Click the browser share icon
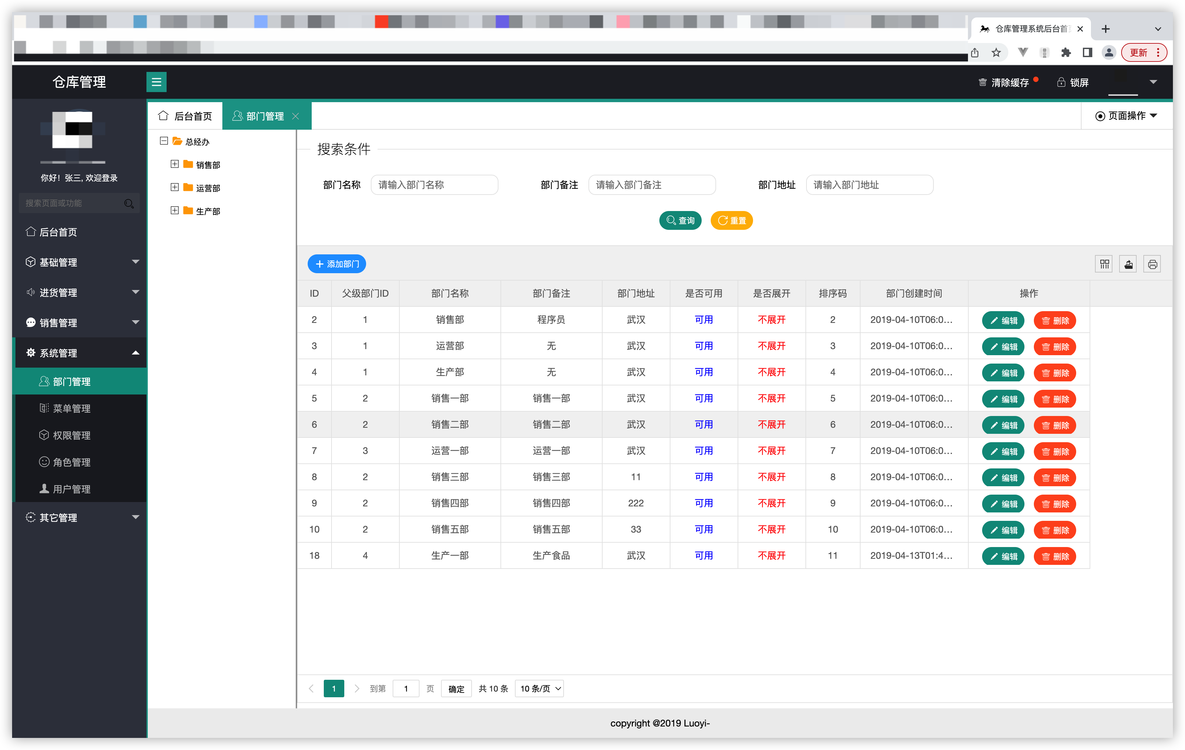This screenshot has height=750, width=1185. pyautogui.click(x=975, y=53)
